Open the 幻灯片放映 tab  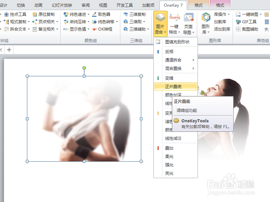click(x=62, y=5)
